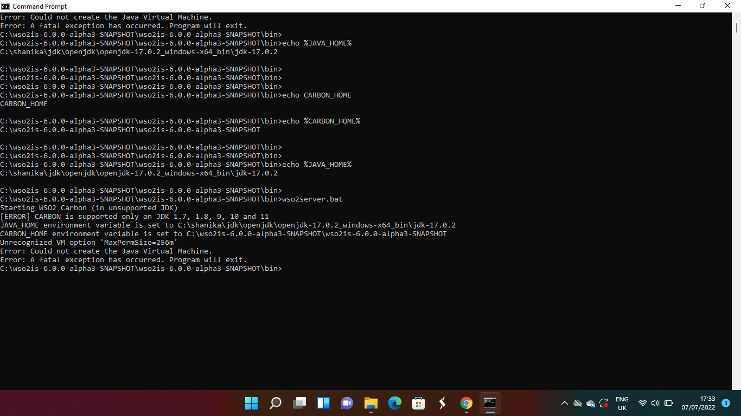Launch Teams Chat from taskbar
The height and width of the screenshot is (416, 741).
coord(347,403)
